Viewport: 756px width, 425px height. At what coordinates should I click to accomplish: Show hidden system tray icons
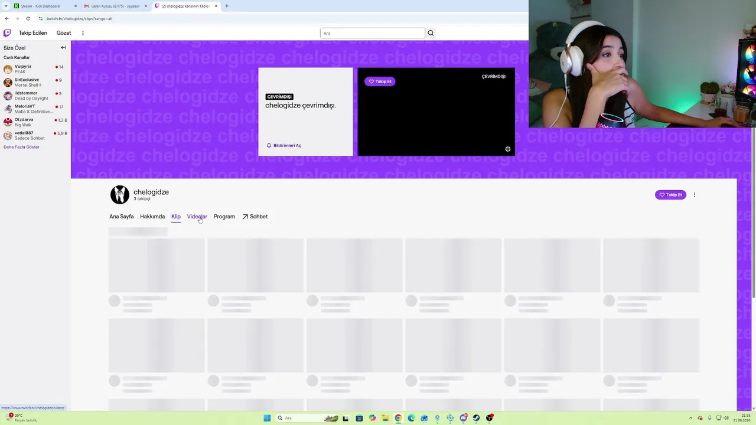pyautogui.click(x=691, y=418)
